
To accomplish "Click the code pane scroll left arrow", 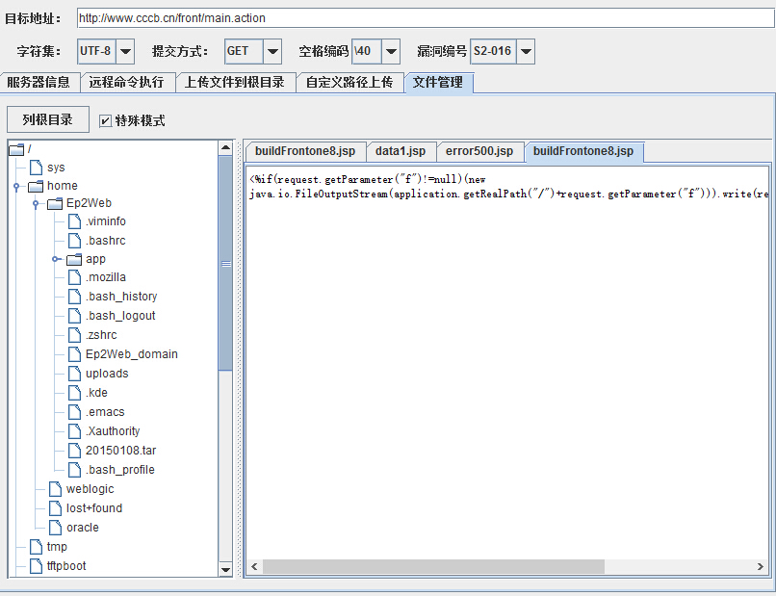I will coord(254,566).
